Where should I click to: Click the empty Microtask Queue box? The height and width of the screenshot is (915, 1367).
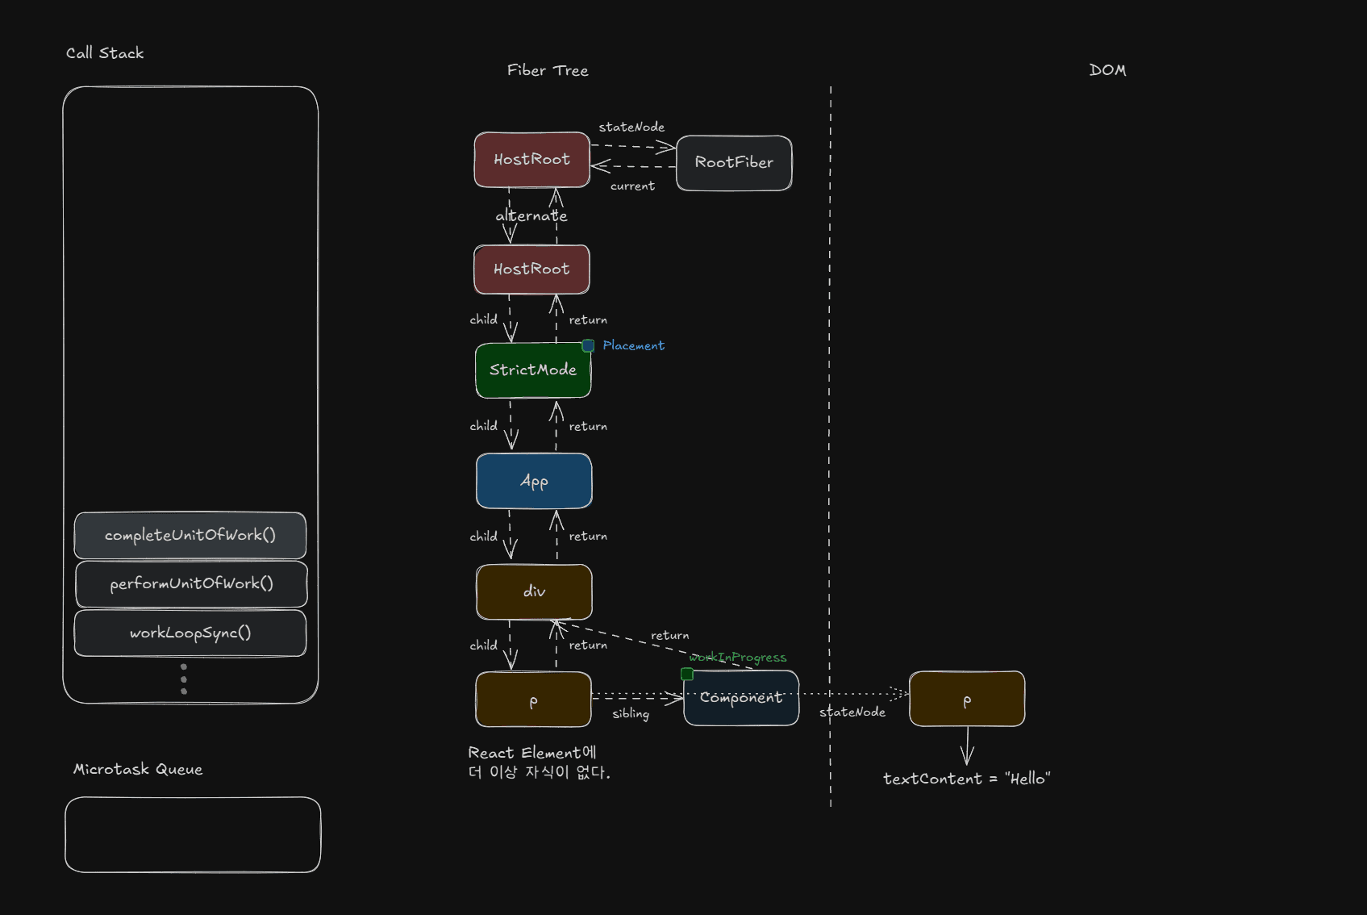(x=193, y=834)
